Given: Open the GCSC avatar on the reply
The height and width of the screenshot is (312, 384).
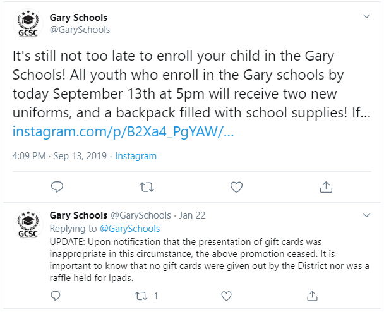Looking at the screenshot, I should (x=28, y=224).
